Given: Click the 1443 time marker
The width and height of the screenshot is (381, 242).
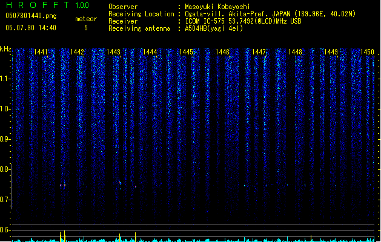Looking at the screenshot, I should pyautogui.click(x=113, y=52).
